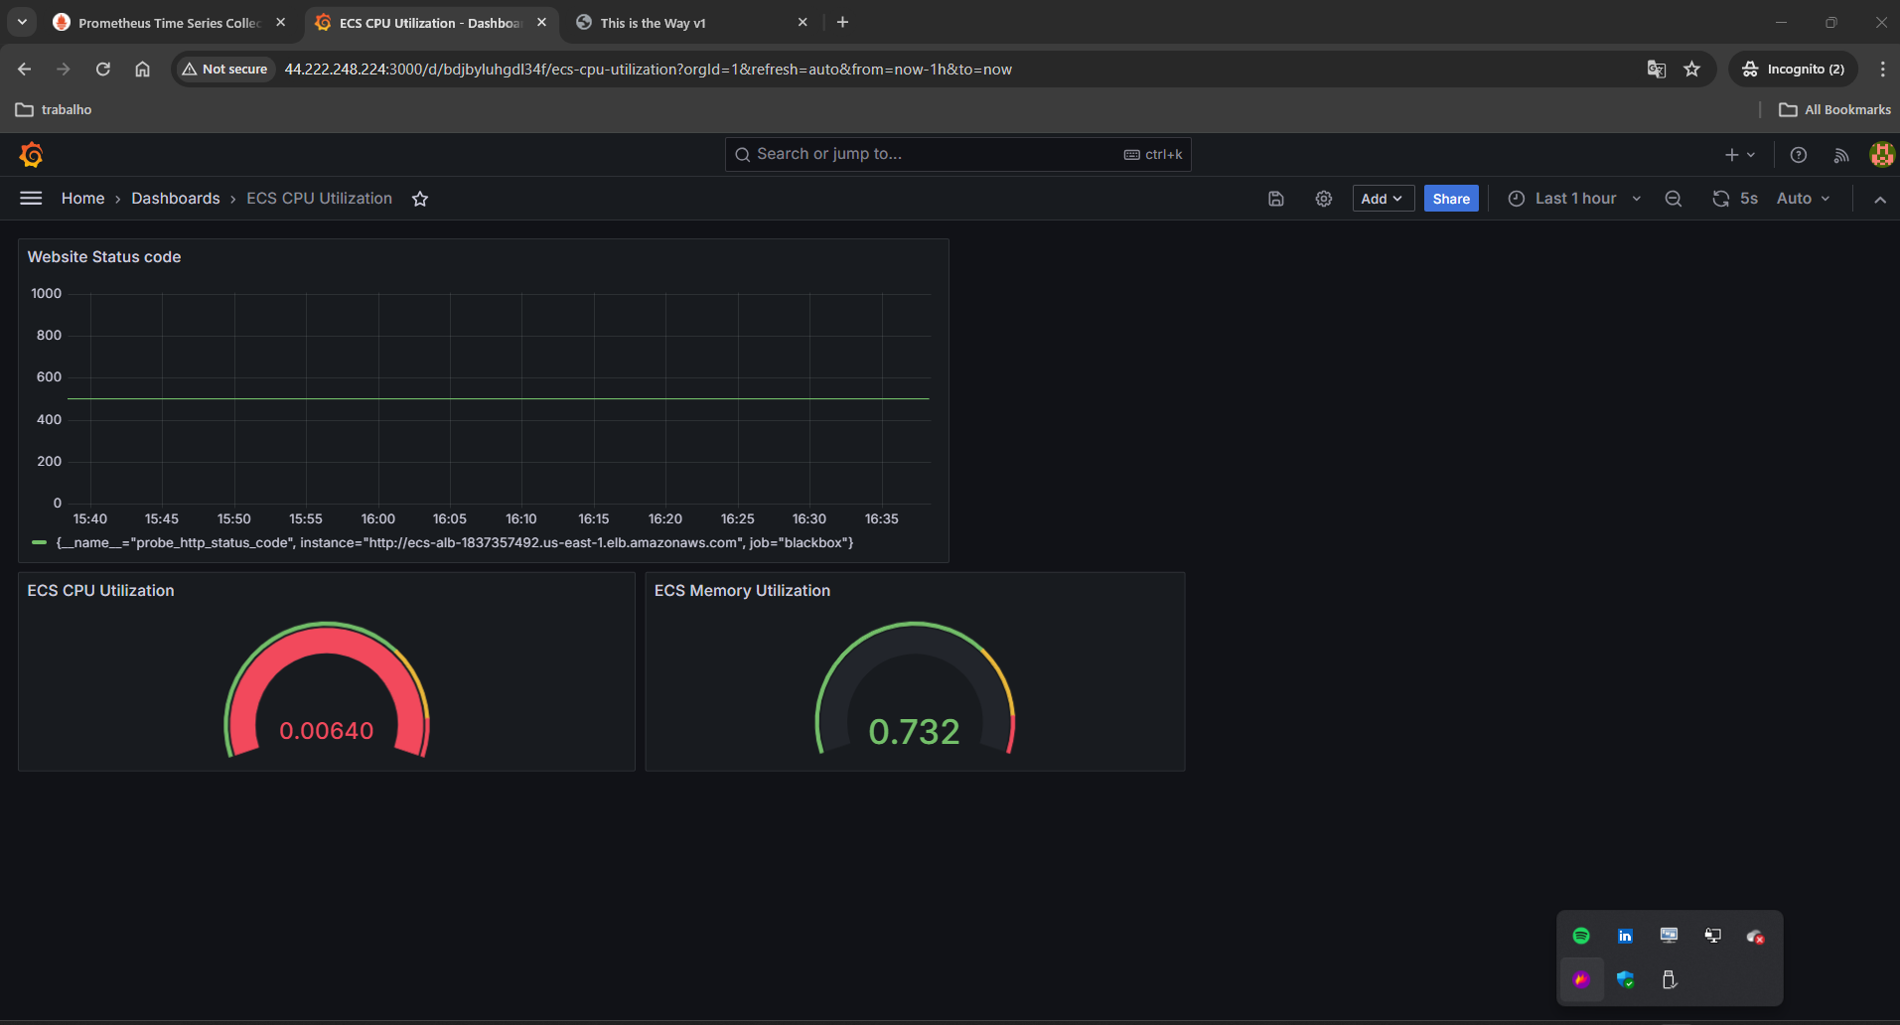Image resolution: width=1900 pixels, height=1025 pixels.
Task: Click the address bar URL
Action: click(x=648, y=70)
